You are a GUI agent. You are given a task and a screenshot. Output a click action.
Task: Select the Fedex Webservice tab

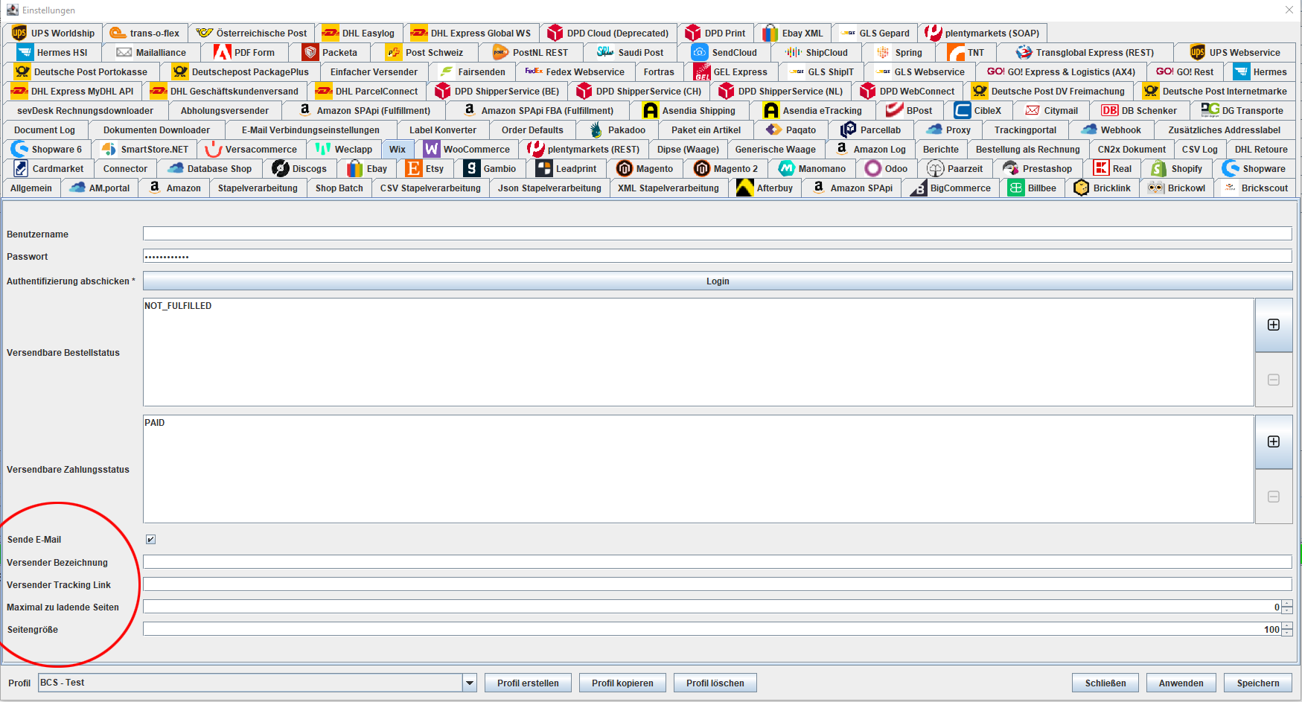pyautogui.click(x=575, y=71)
